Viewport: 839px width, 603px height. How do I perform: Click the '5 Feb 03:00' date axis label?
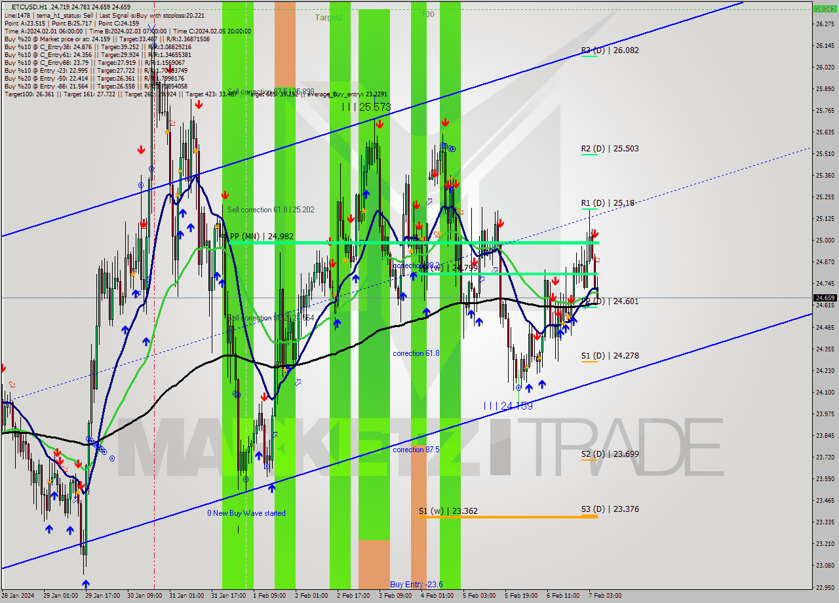pos(479,596)
